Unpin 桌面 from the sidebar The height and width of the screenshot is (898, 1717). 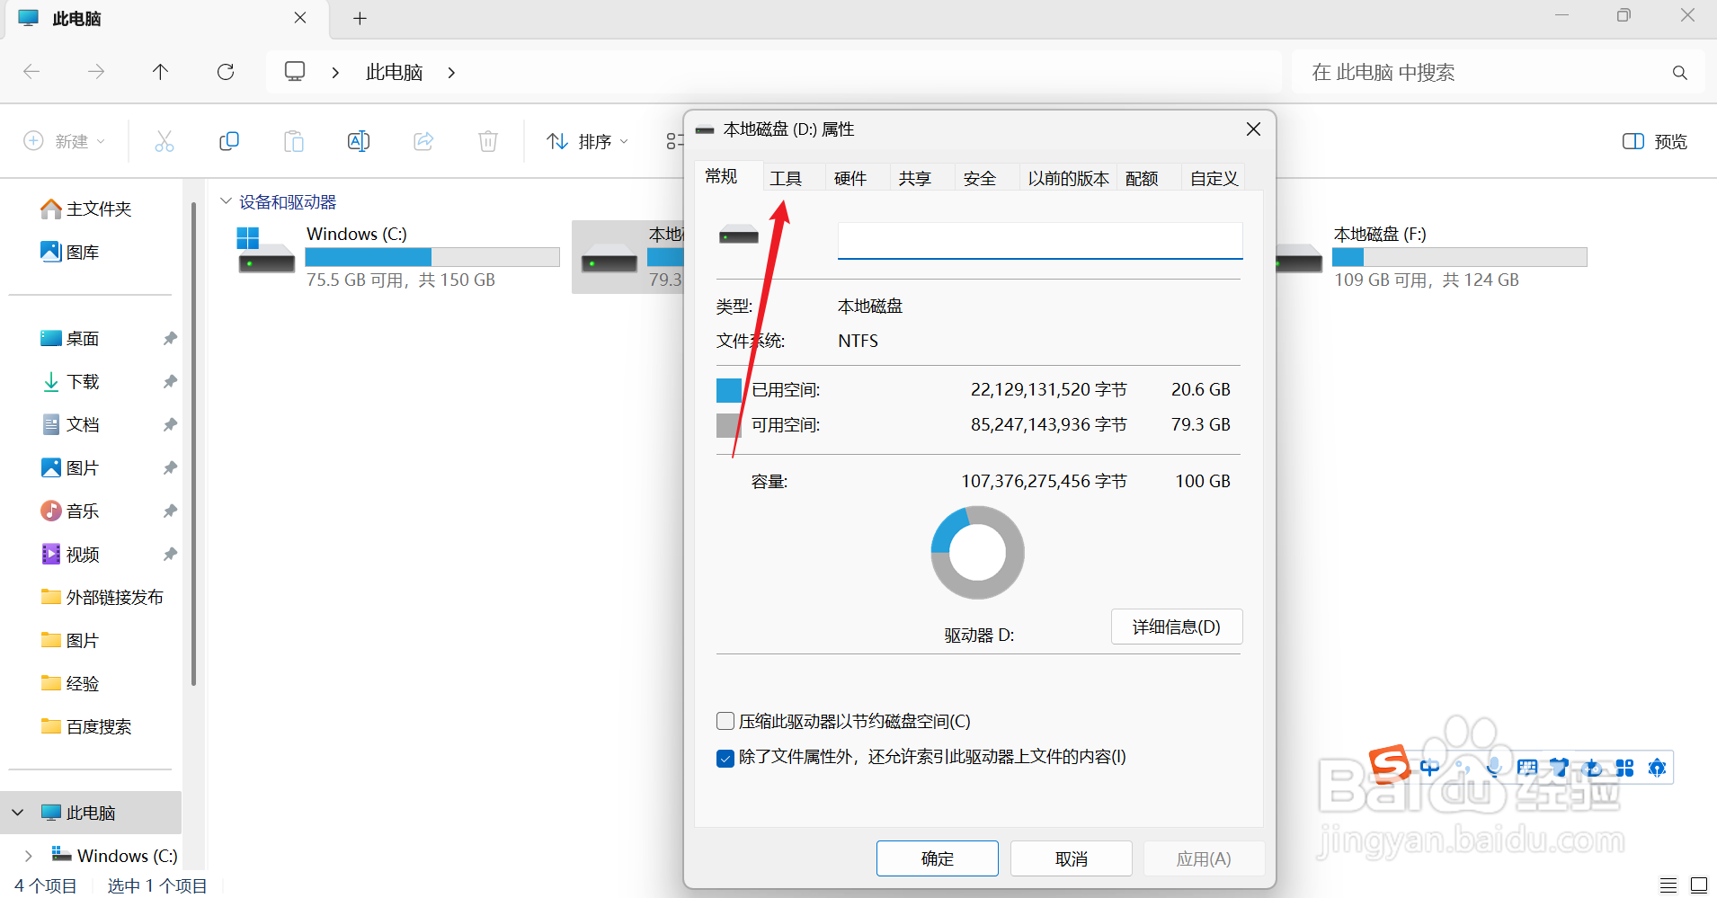[x=171, y=338]
